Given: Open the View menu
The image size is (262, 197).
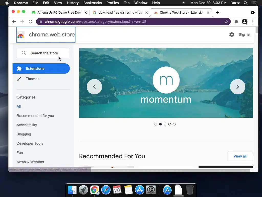Looking at the screenshot, I should pos(58,3).
